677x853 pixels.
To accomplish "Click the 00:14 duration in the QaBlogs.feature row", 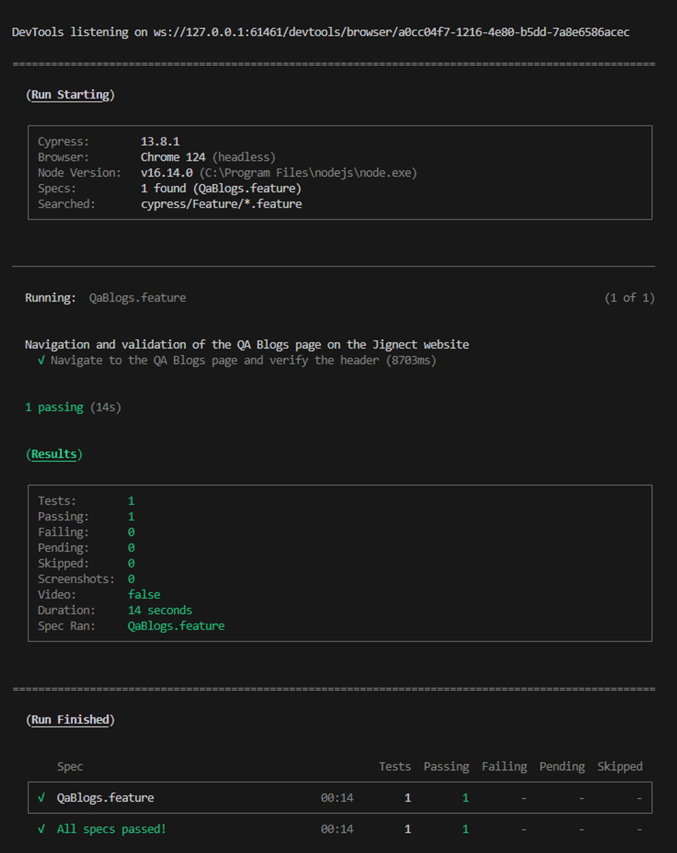I will pos(337,798).
